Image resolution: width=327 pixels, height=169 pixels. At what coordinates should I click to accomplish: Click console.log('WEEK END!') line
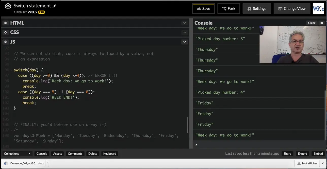coord(51,97)
